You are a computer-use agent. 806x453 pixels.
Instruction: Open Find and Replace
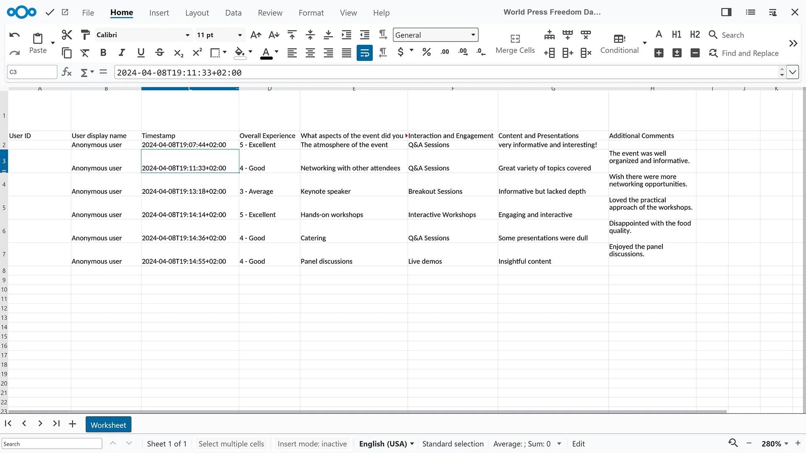[743, 53]
